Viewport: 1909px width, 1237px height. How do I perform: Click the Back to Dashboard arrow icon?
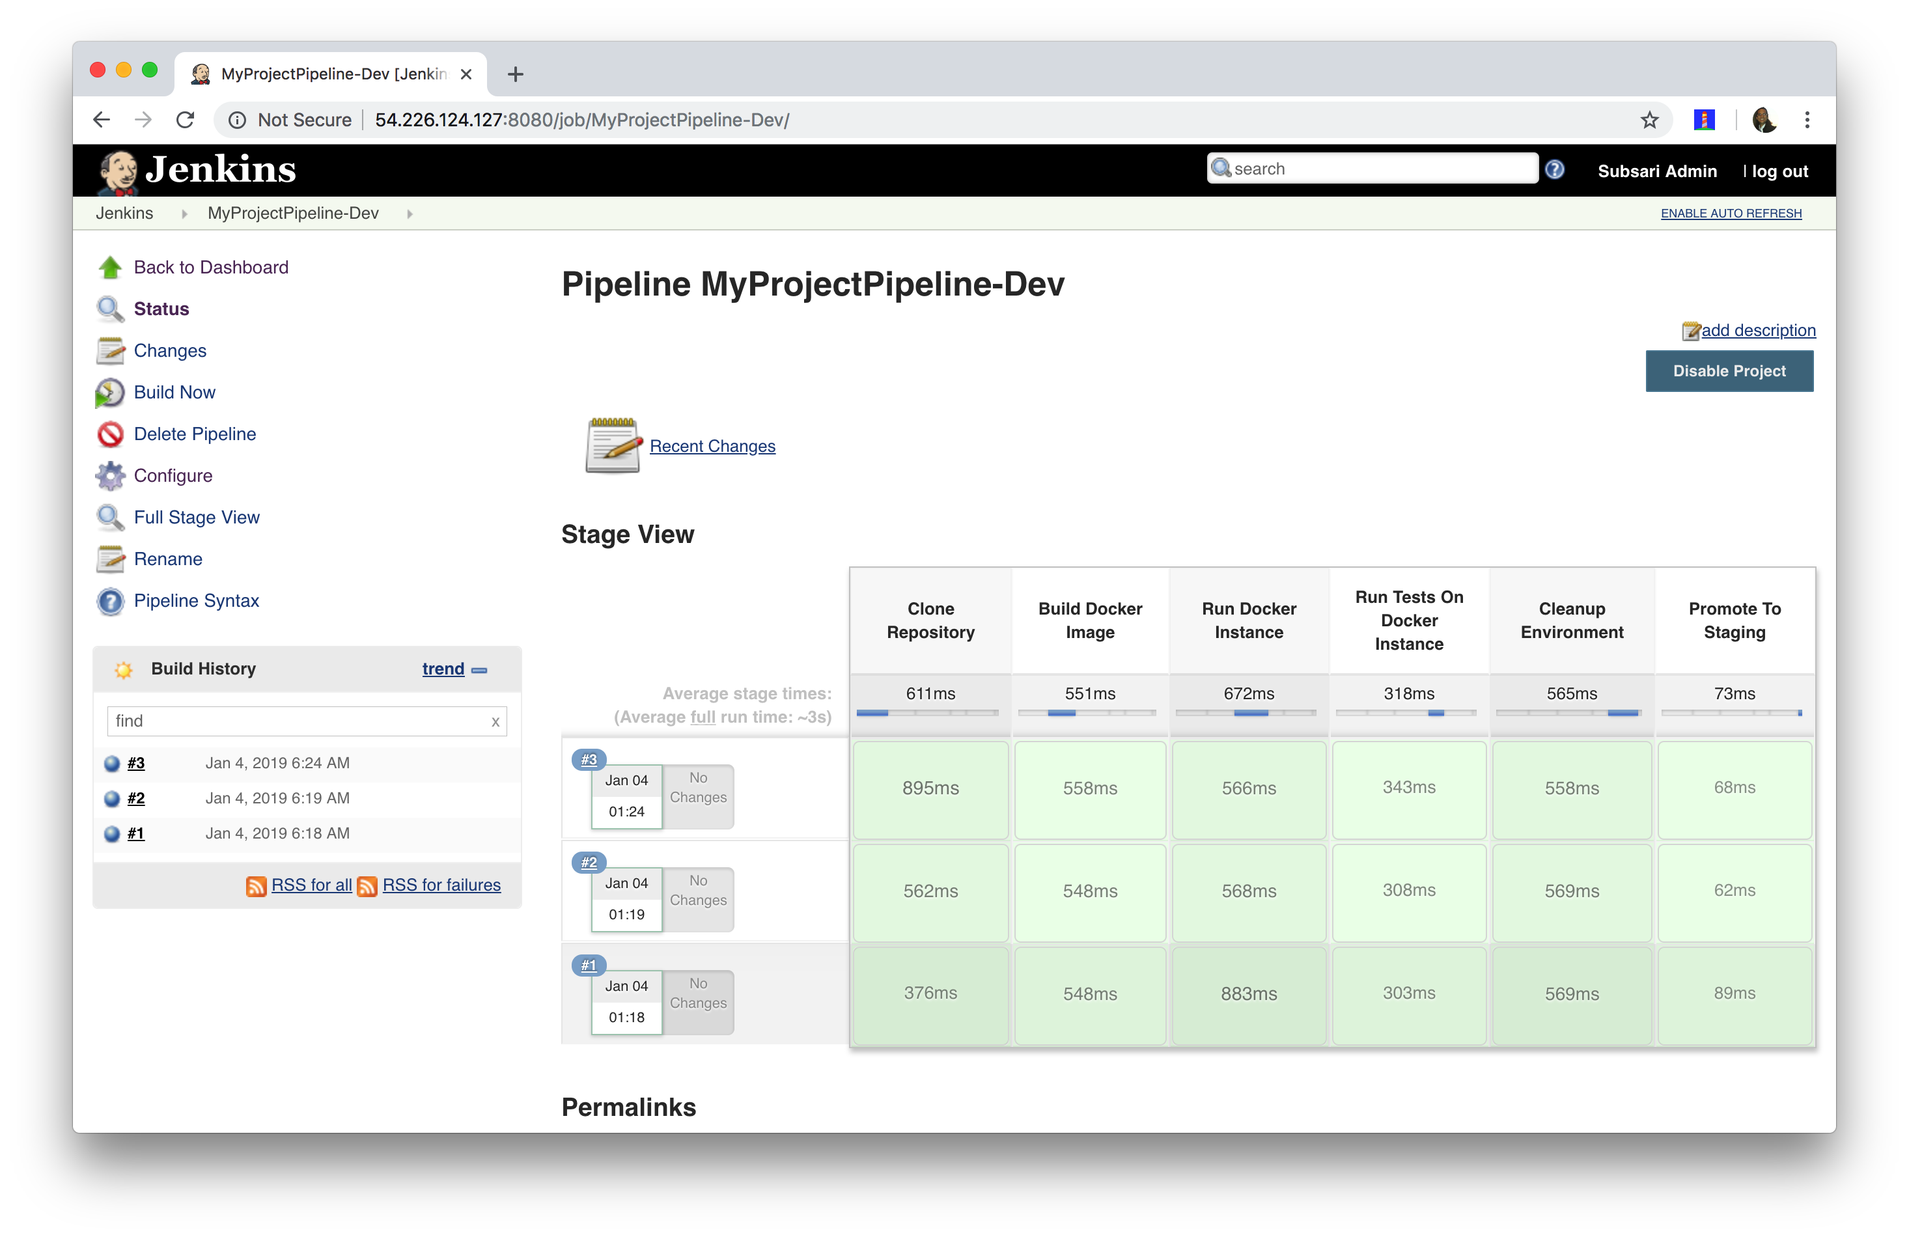point(110,267)
